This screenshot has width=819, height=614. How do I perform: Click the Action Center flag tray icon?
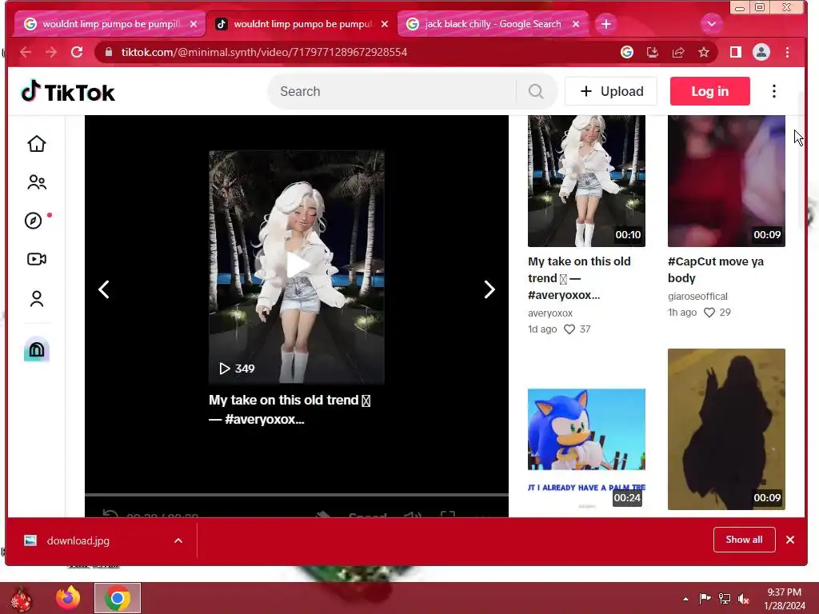click(705, 598)
